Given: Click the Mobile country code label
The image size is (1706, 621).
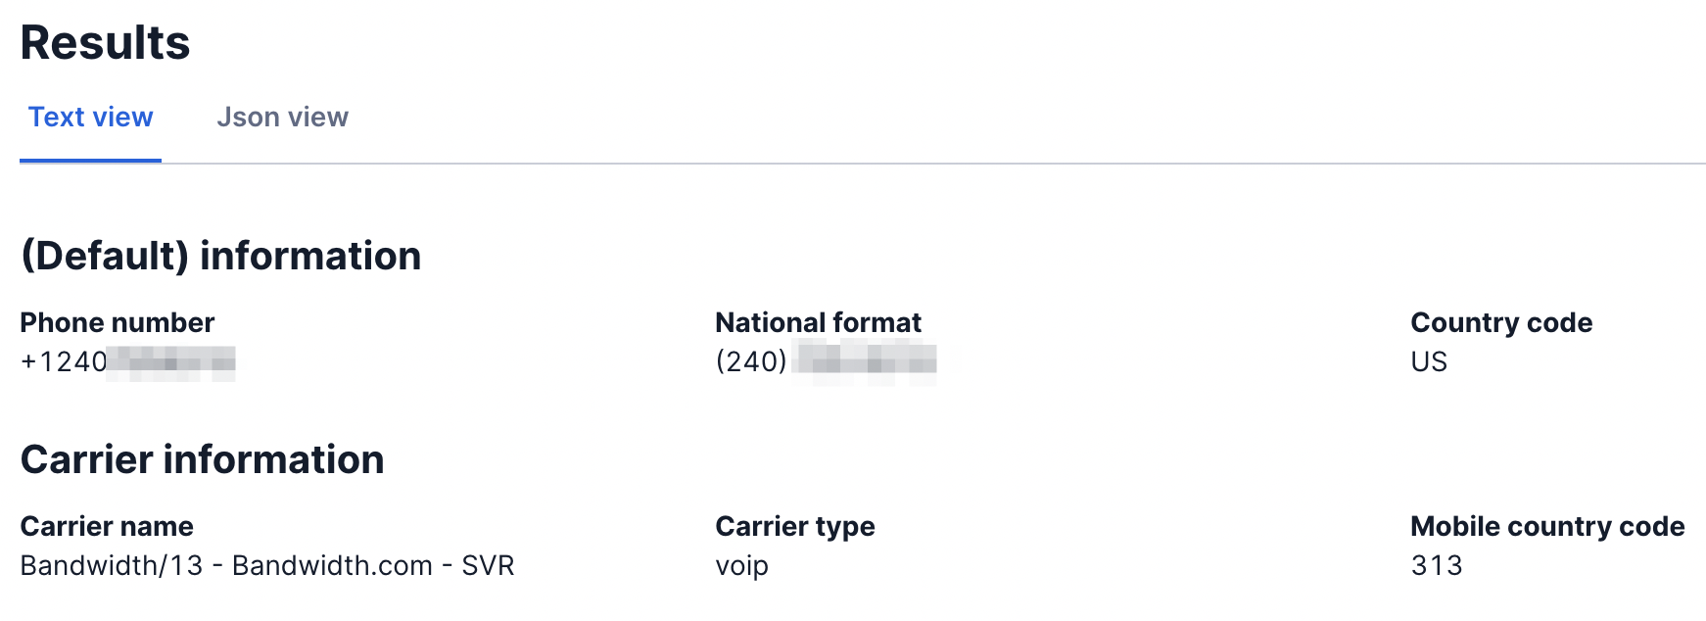Looking at the screenshot, I should tap(1546, 527).
